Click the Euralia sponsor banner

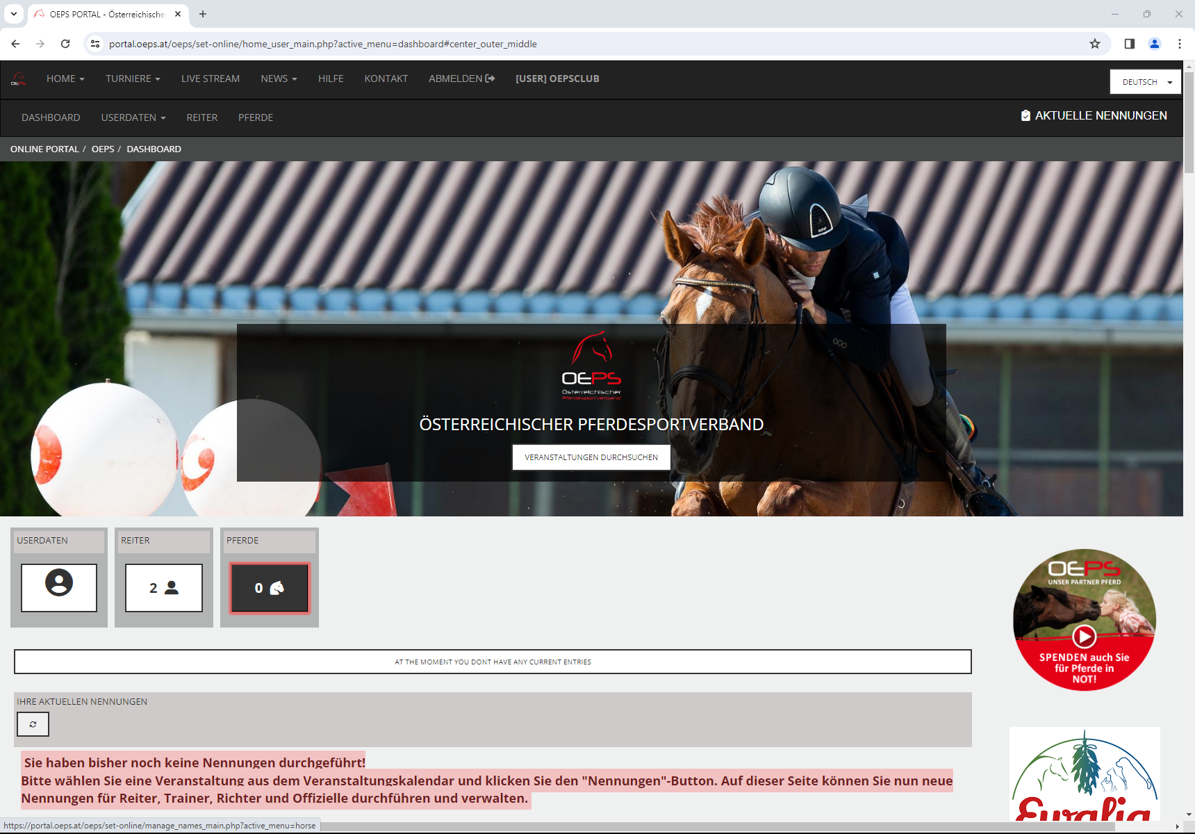1085,774
